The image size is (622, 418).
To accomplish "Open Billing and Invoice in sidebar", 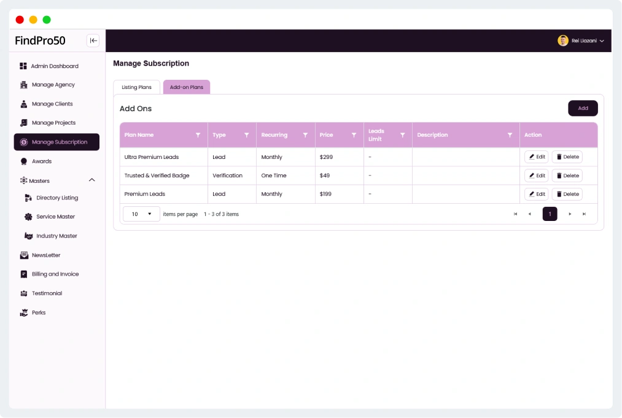I will (55, 274).
